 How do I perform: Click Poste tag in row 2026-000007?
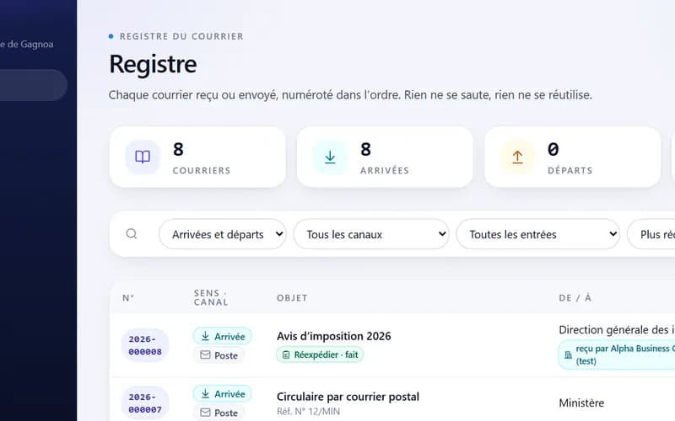pos(219,413)
